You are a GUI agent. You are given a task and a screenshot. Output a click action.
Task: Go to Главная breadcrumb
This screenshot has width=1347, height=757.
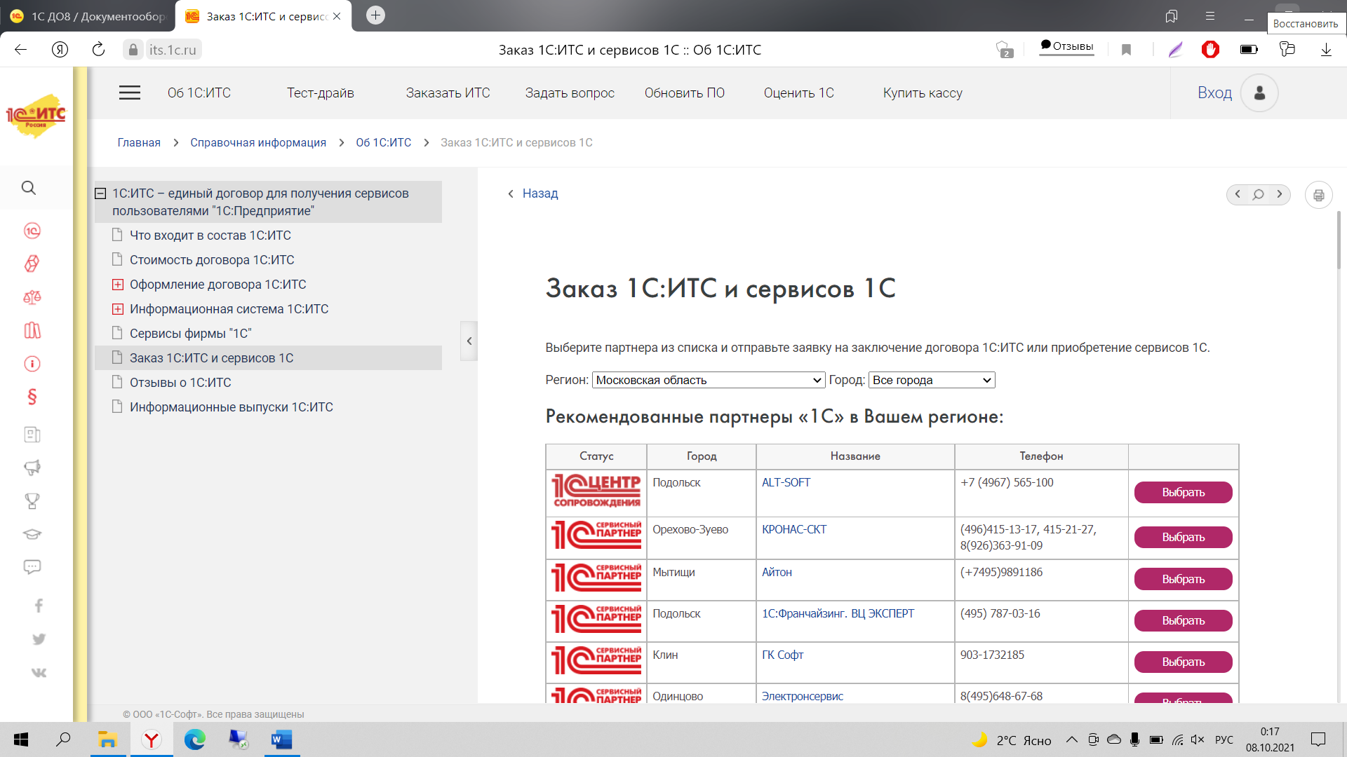pos(139,142)
